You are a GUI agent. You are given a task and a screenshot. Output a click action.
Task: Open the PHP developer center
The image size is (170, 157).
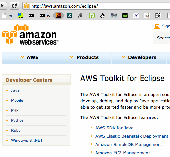click(x=15, y=110)
